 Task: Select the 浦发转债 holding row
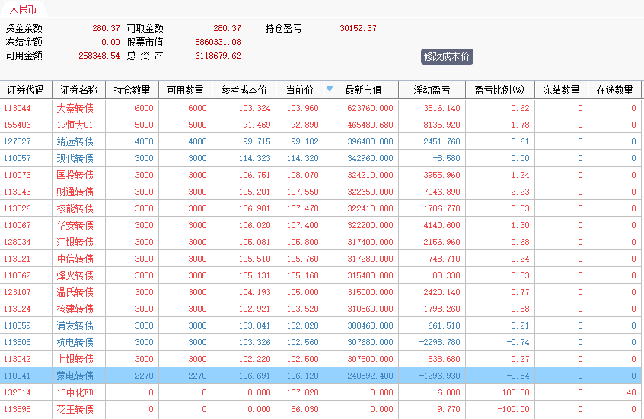[x=75, y=325]
